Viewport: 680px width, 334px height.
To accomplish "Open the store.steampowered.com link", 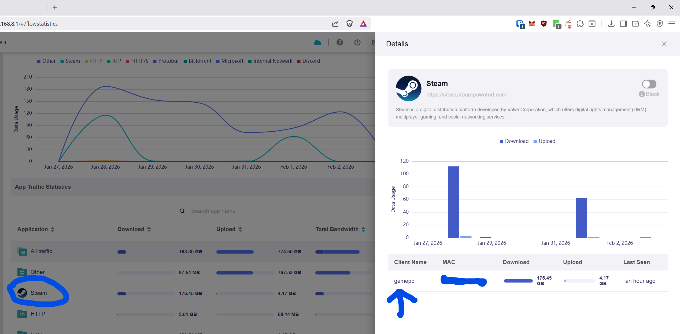I will tap(466, 95).
